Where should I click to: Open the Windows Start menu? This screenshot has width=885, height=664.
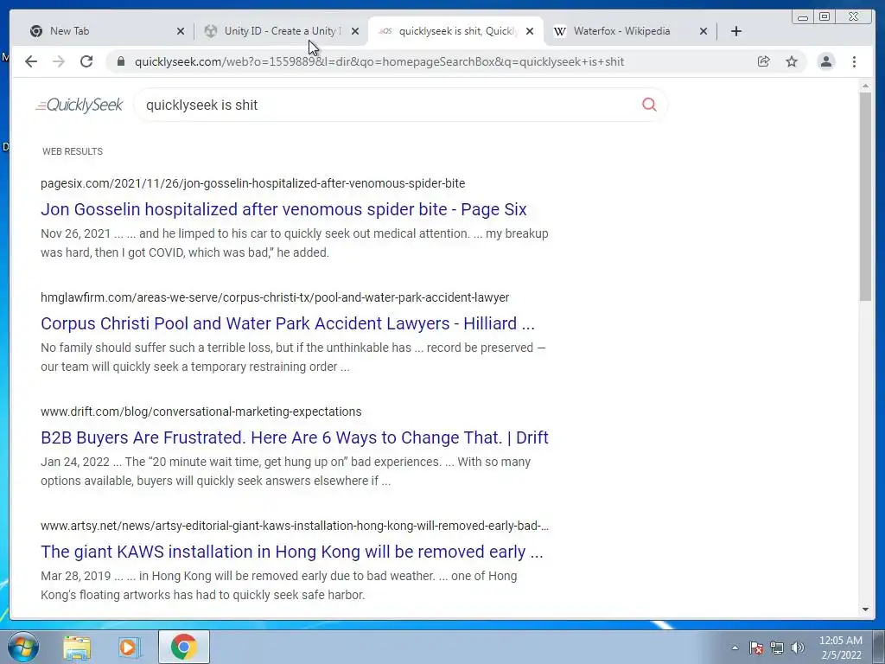pos(22,647)
